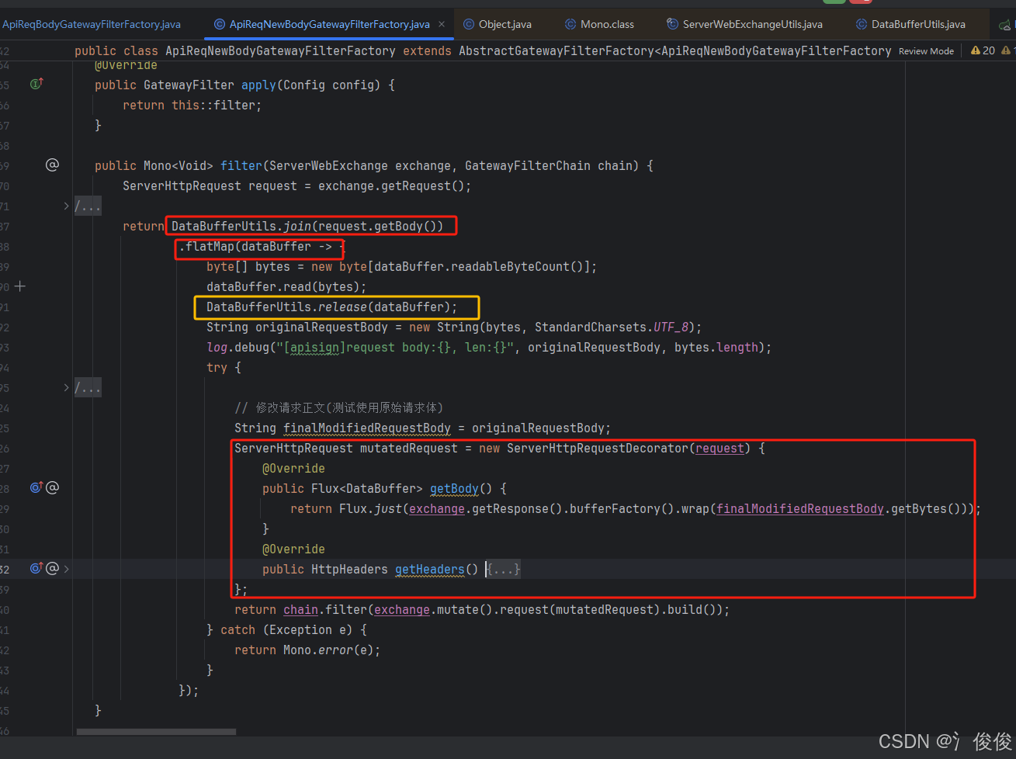Click the getBody method name
Viewport: 1016px width, 759px height.
click(454, 489)
